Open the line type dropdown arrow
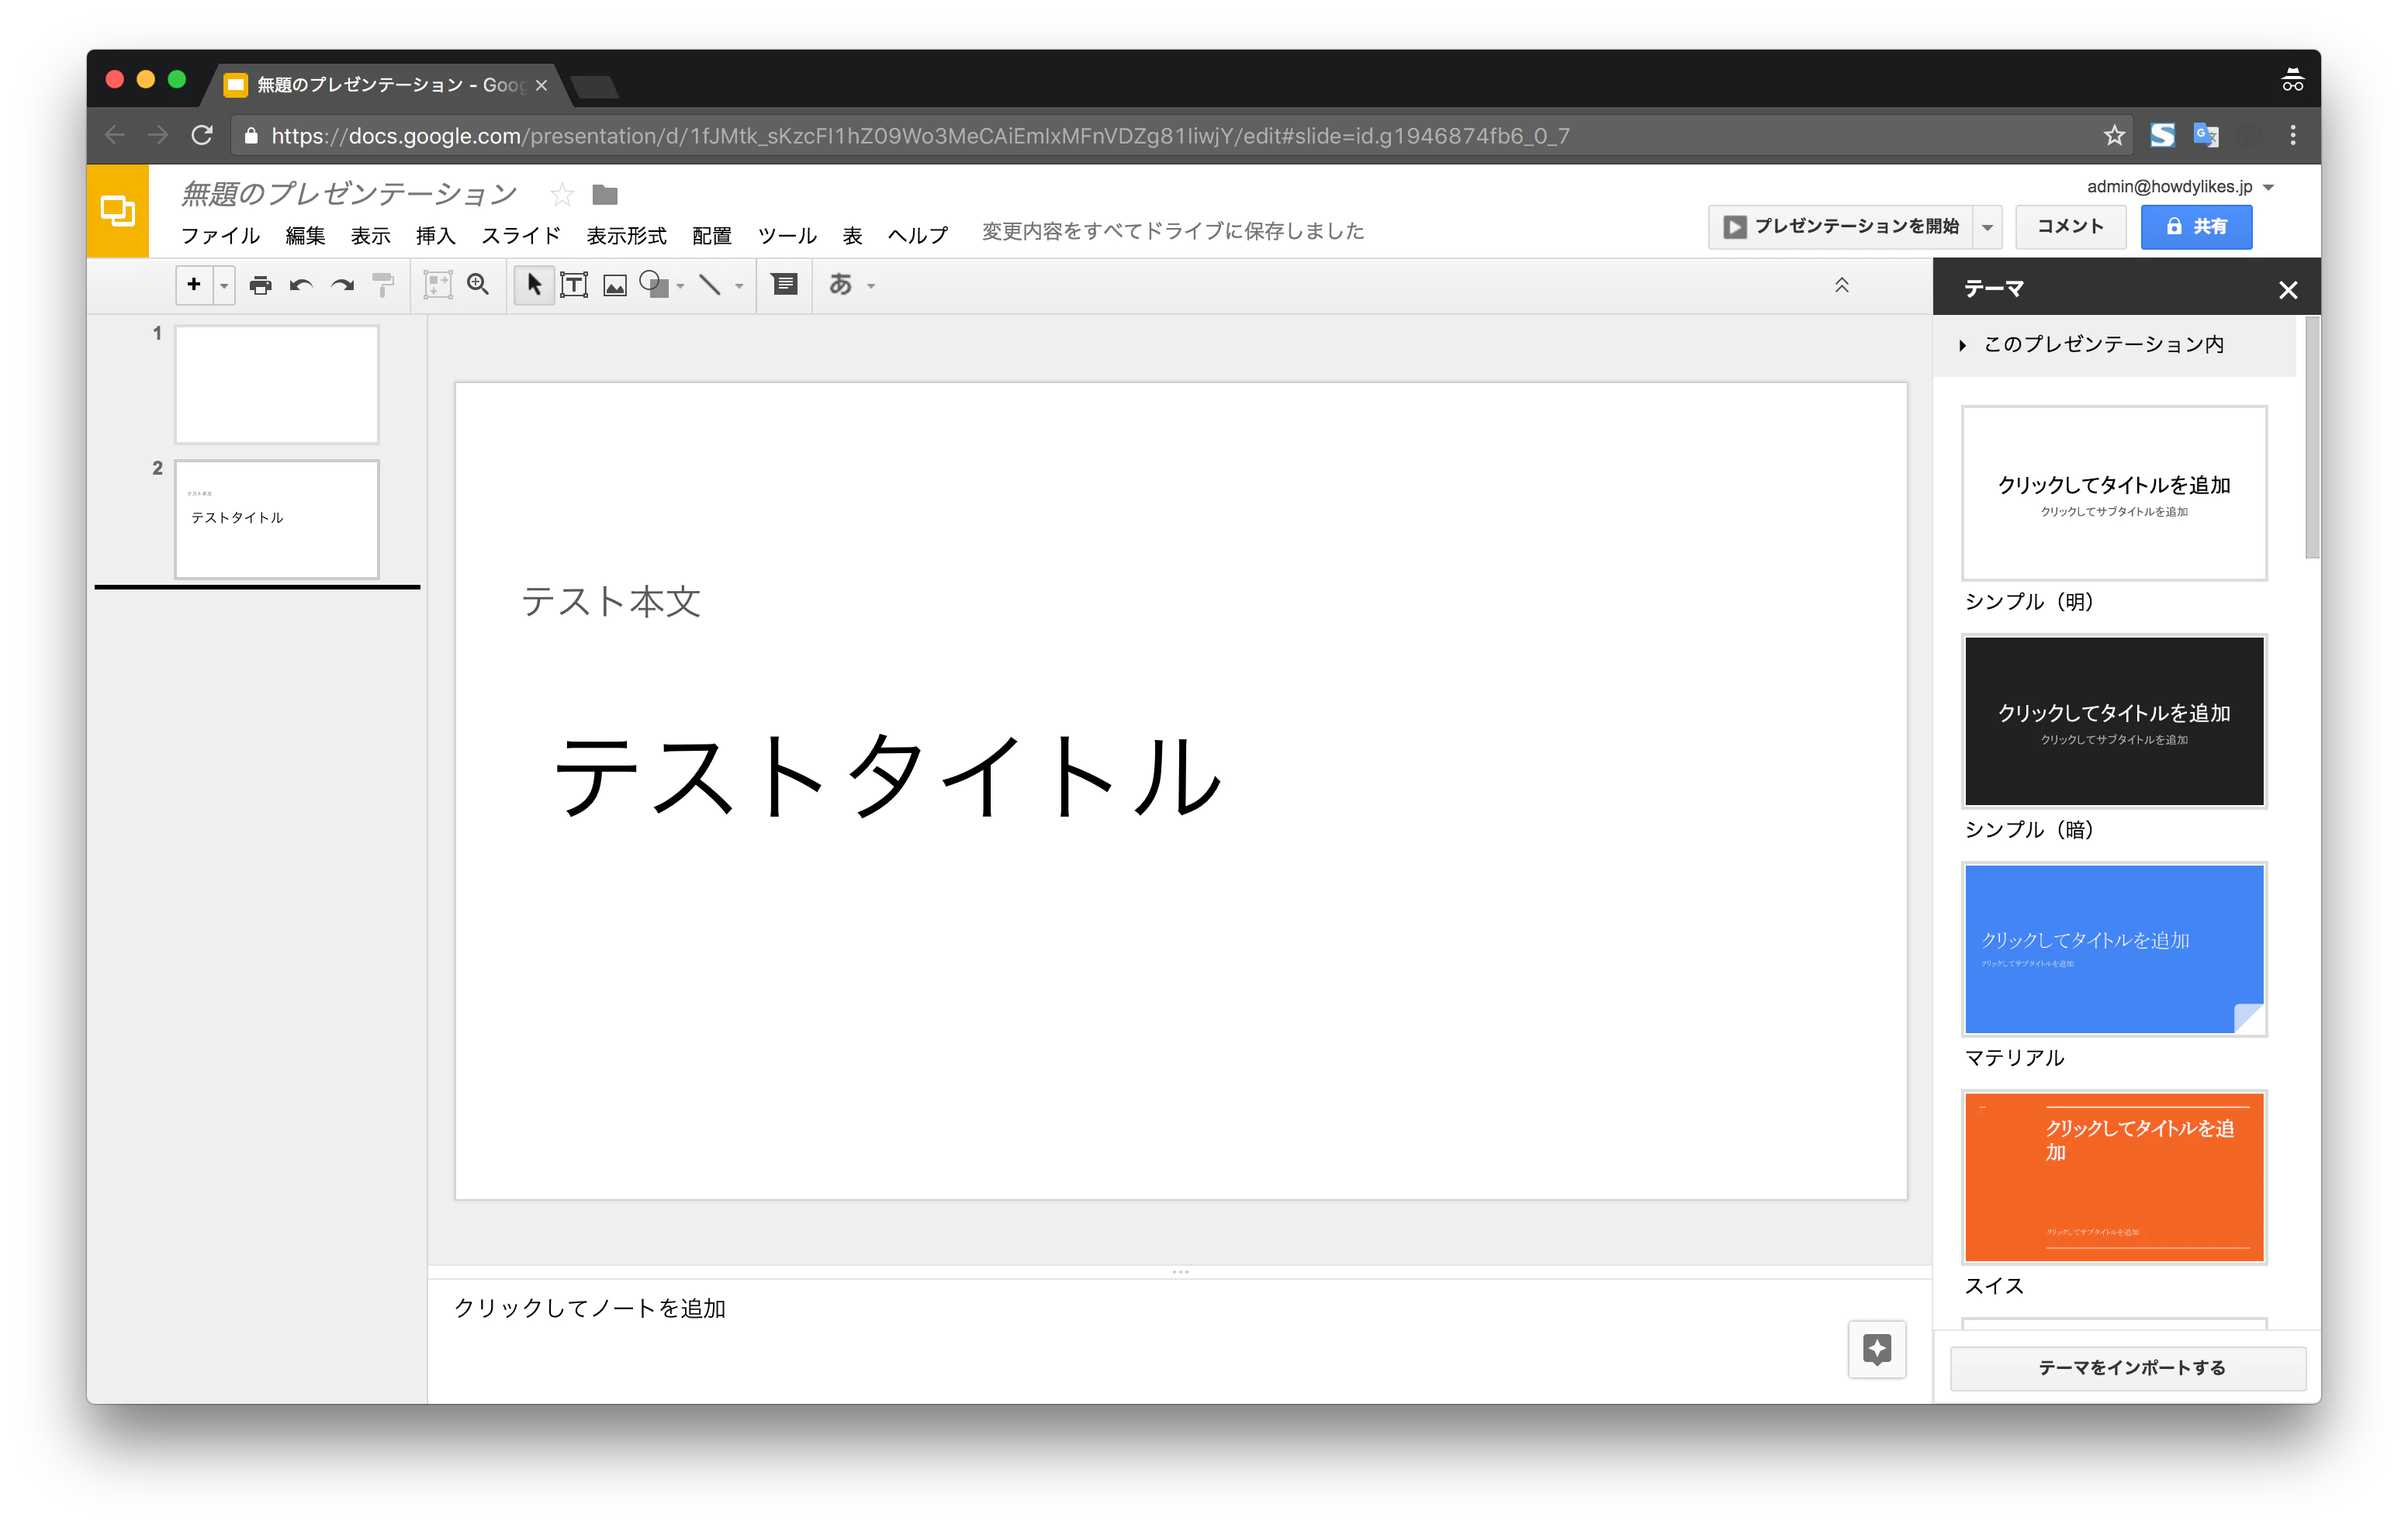The image size is (2408, 1528). [x=739, y=287]
